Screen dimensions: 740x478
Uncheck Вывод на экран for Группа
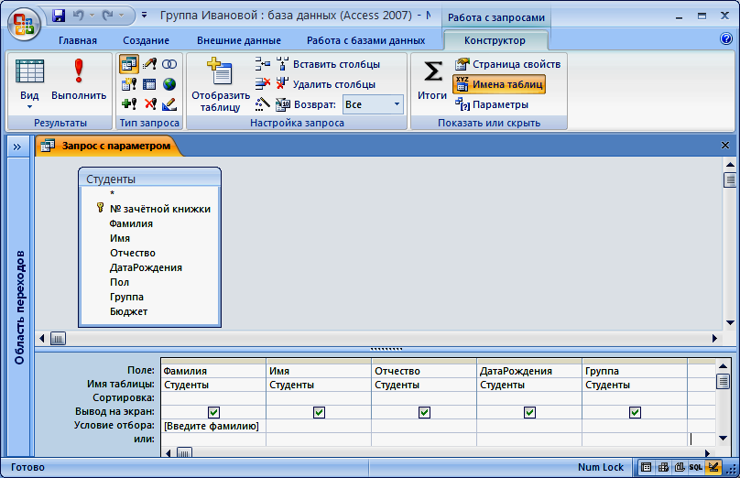(635, 412)
